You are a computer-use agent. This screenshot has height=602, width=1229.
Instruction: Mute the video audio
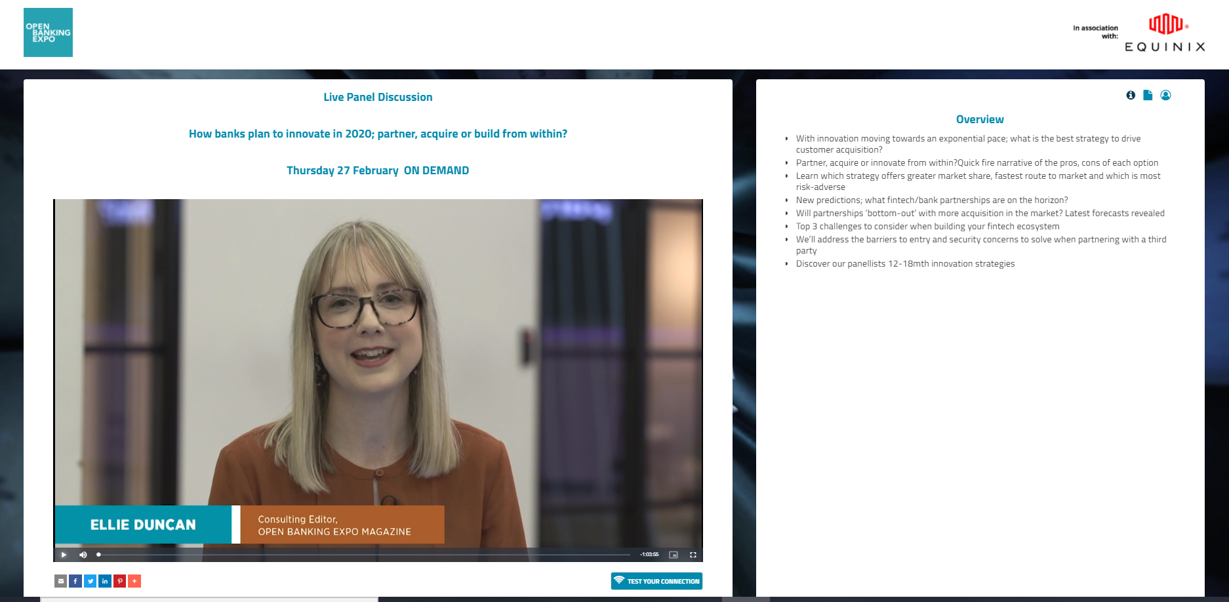coord(83,554)
